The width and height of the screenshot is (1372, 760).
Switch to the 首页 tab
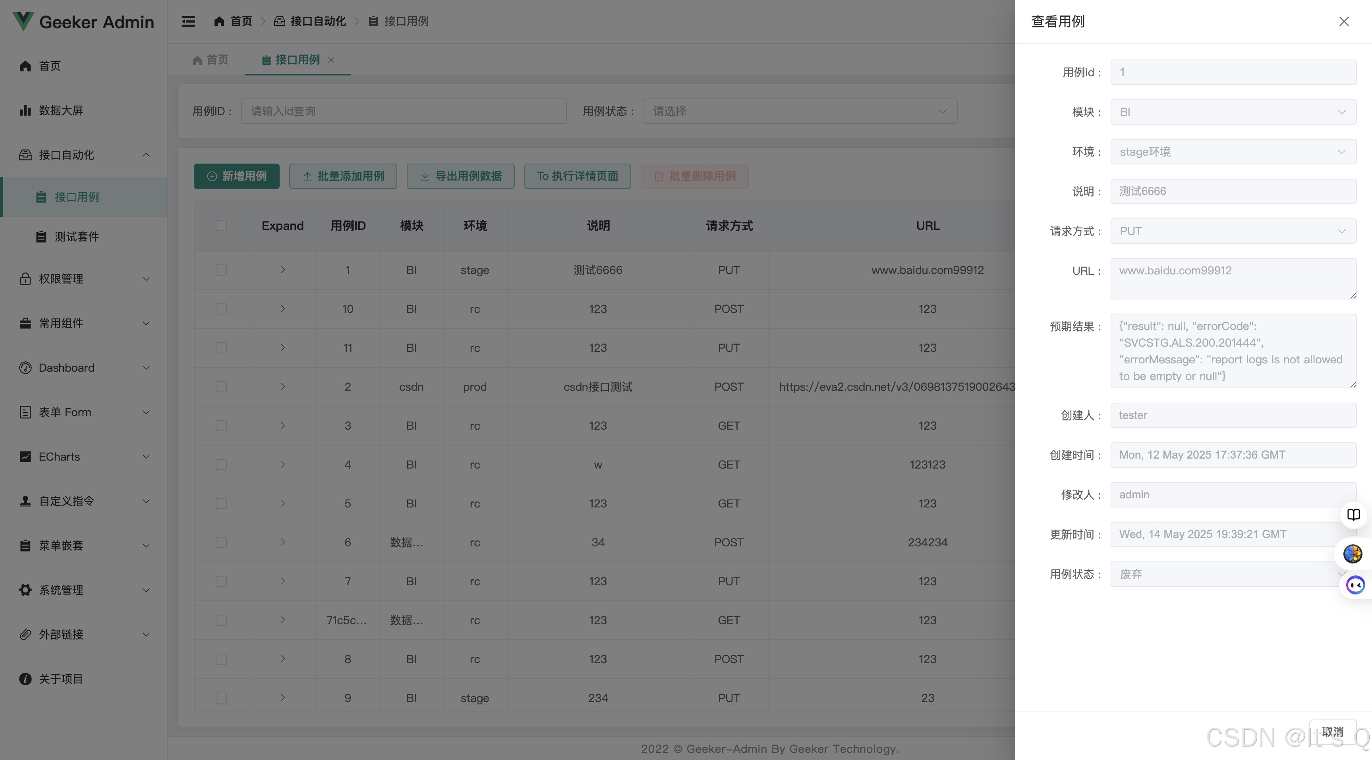211,60
